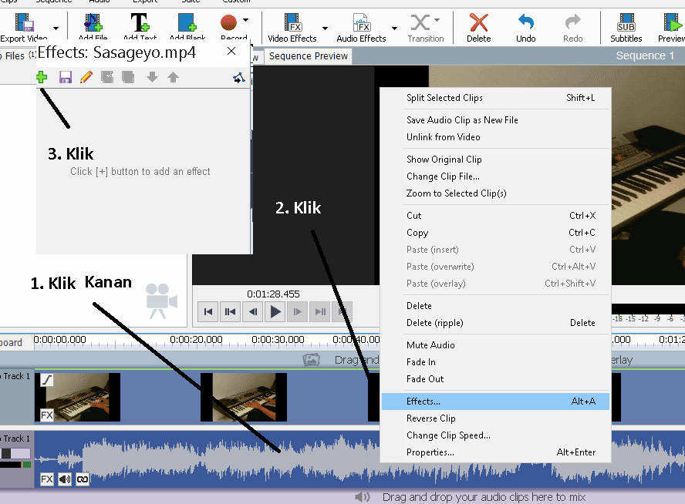Choose Save Audio Clip as New File

pos(495,120)
